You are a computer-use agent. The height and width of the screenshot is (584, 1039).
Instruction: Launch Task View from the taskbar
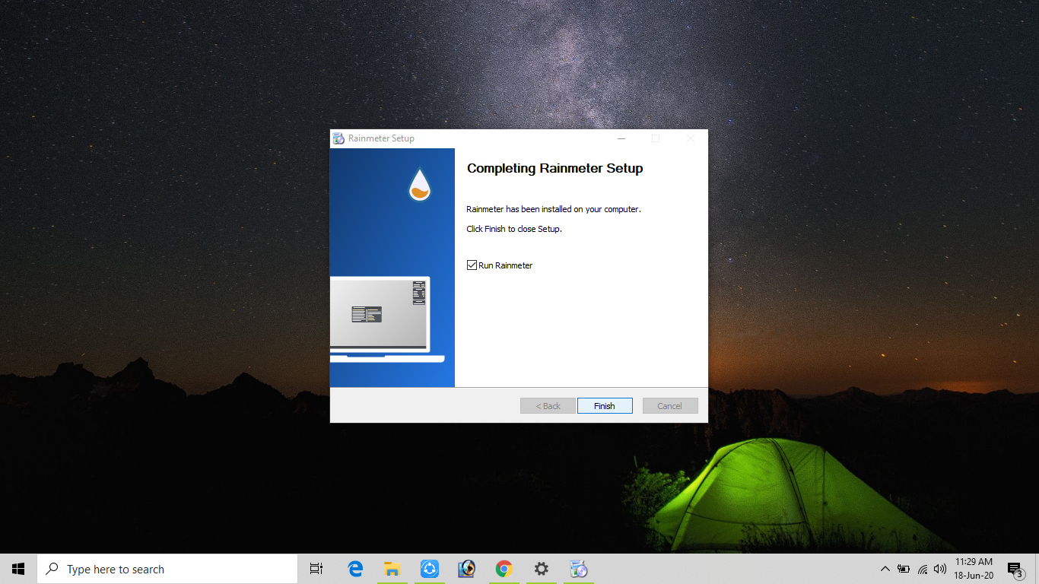[316, 568]
